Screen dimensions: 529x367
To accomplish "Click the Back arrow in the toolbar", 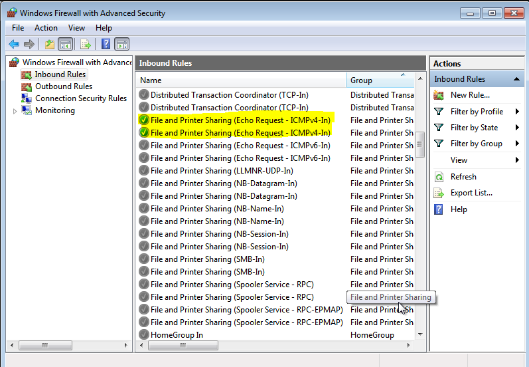I will (14, 44).
